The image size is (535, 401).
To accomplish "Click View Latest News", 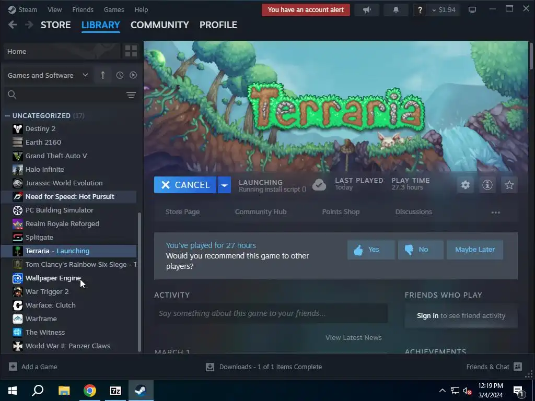I will coord(354,338).
